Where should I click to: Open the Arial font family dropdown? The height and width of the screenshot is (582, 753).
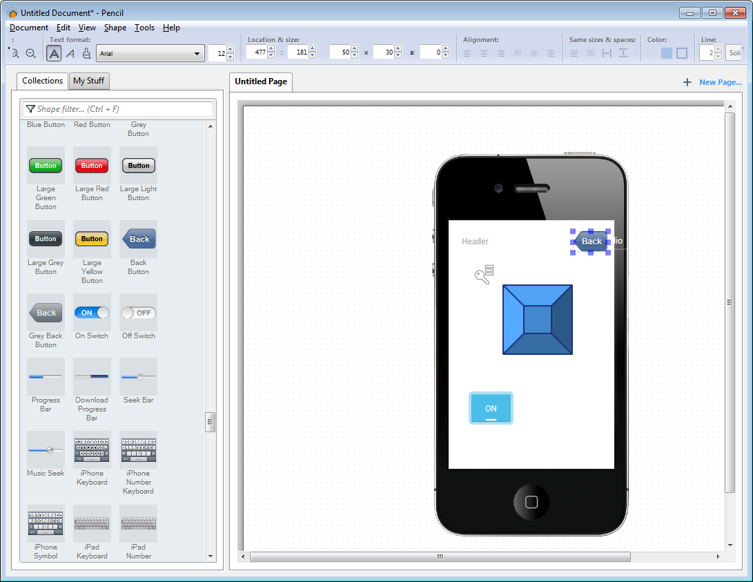(x=150, y=53)
